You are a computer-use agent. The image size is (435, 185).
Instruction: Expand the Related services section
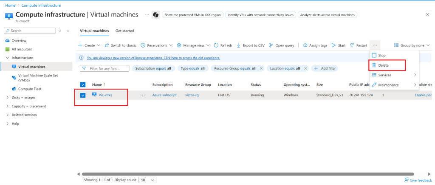point(8,115)
